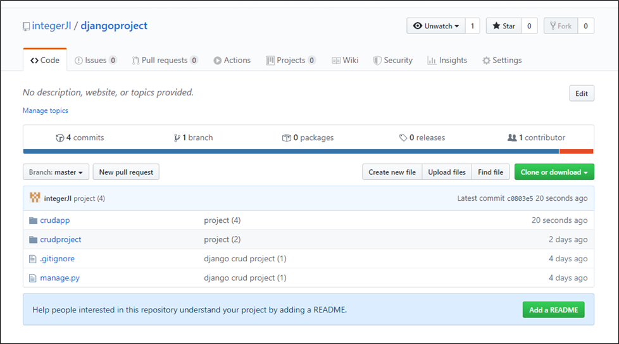The image size is (619, 344).
Task: Click the people icon next to 1 contributor
Action: click(512, 138)
